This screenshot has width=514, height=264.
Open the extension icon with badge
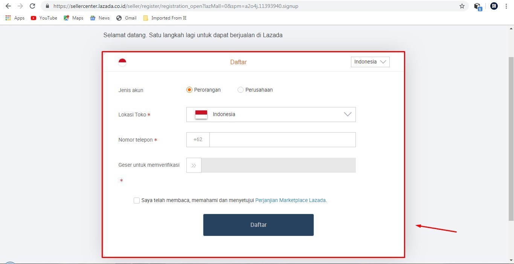[x=478, y=6]
